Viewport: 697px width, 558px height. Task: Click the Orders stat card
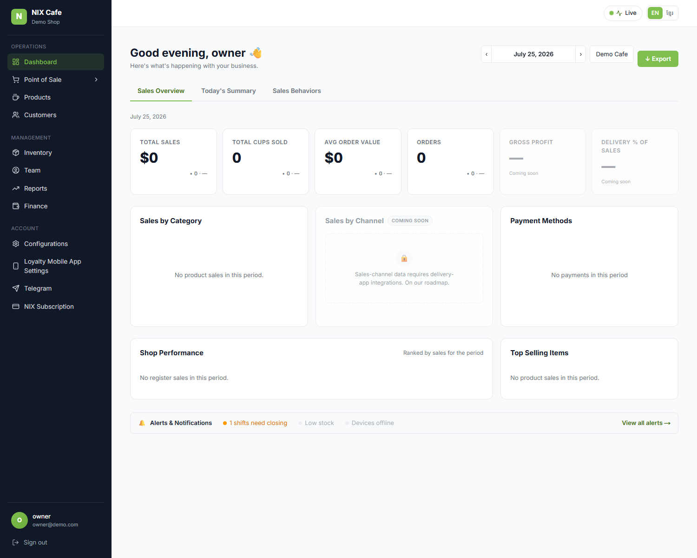click(x=450, y=161)
